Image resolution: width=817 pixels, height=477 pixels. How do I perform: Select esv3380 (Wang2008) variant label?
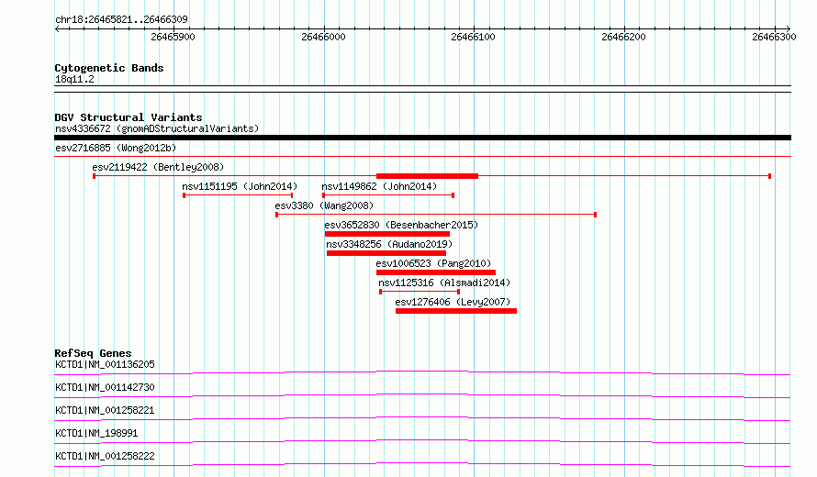[324, 205]
